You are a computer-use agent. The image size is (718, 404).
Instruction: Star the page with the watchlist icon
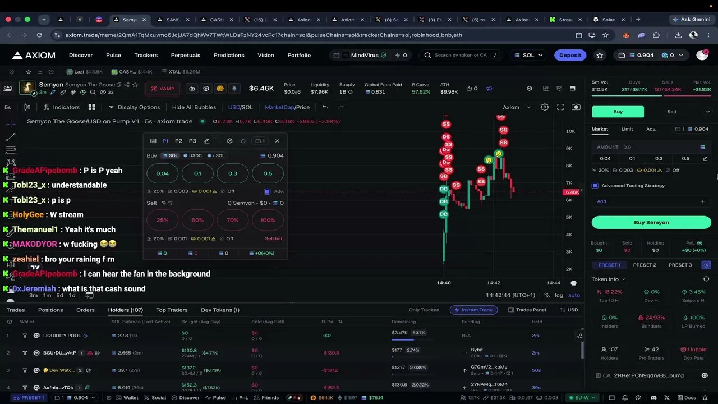click(600, 55)
